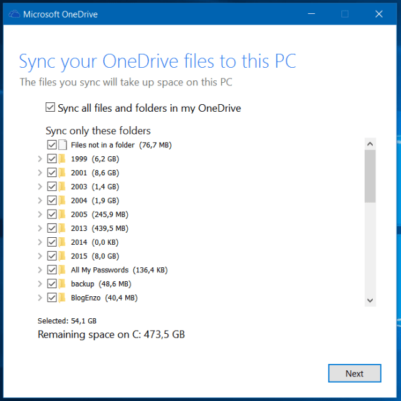The height and width of the screenshot is (401, 401).
Task: Select All My Passwords (136,4 KB) label
Action: (x=119, y=270)
